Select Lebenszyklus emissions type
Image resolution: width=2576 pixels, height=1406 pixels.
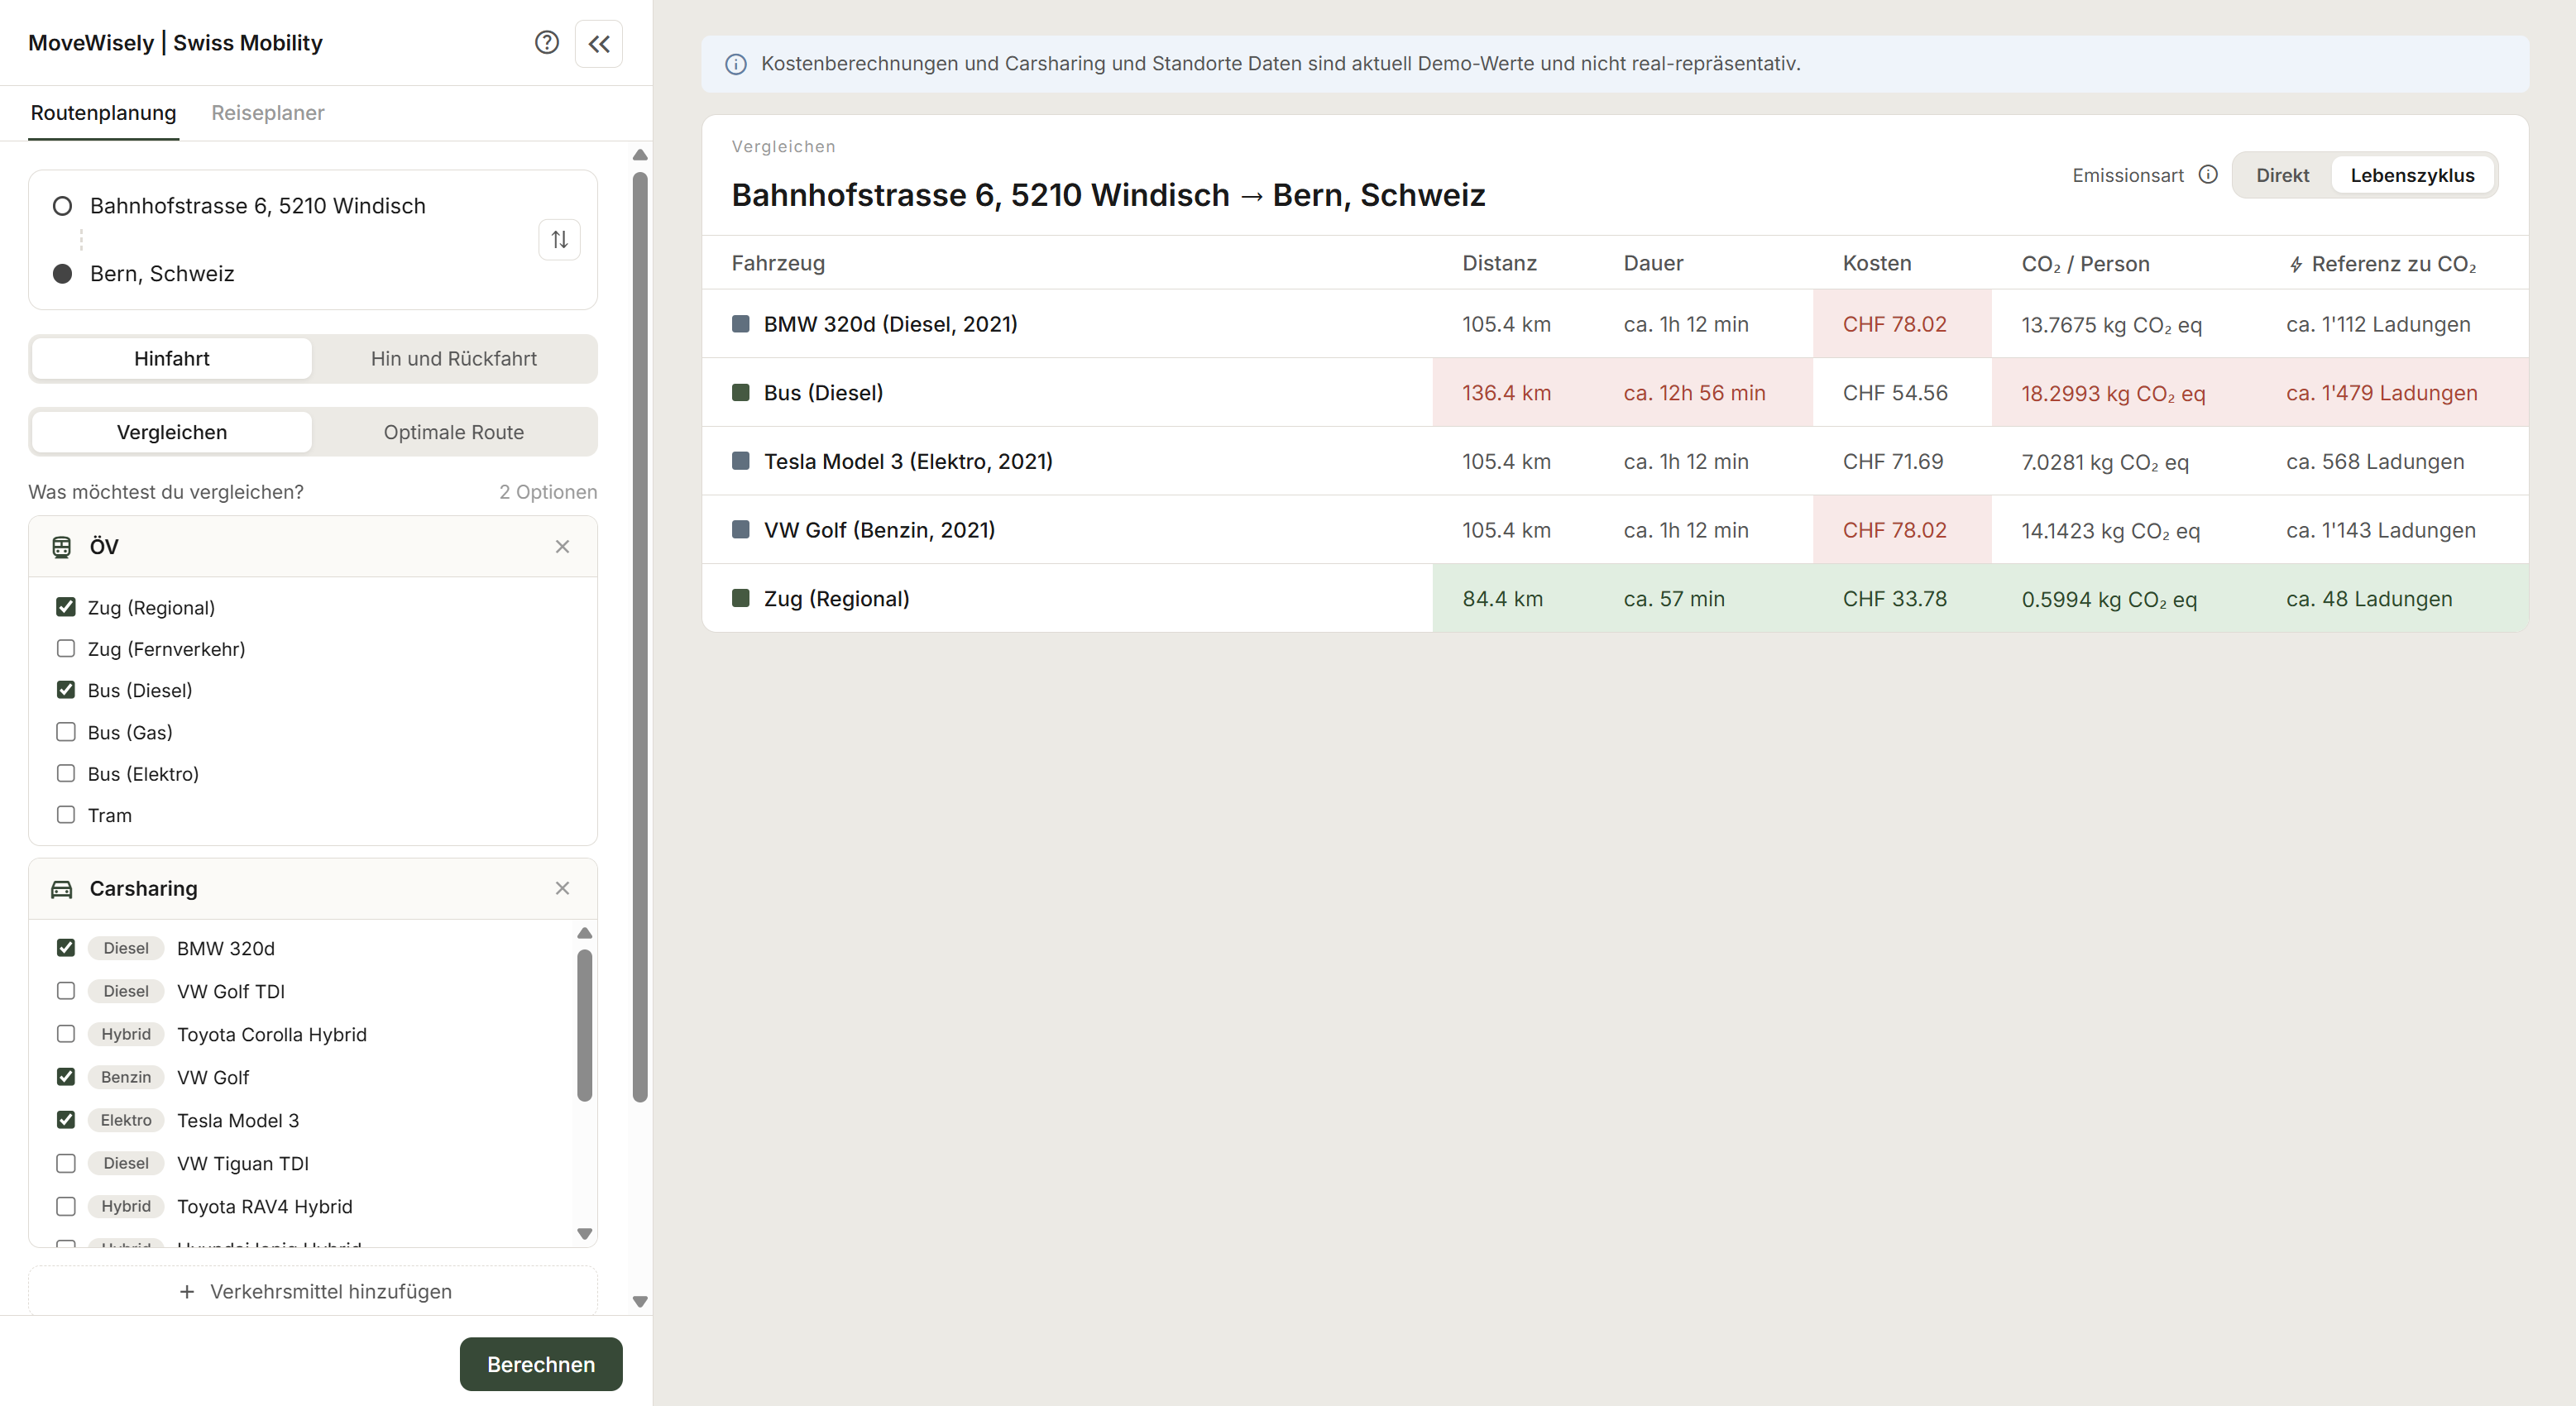pos(2412,176)
